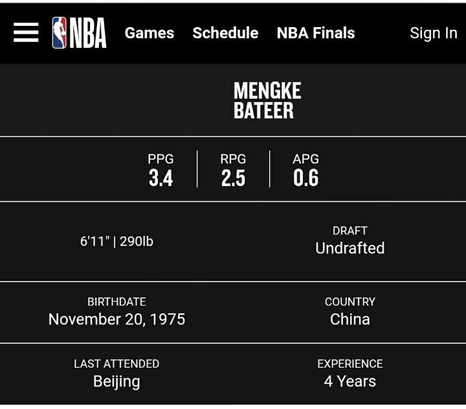Open the Games menu item
This screenshot has height=409, width=466.
click(150, 33)
